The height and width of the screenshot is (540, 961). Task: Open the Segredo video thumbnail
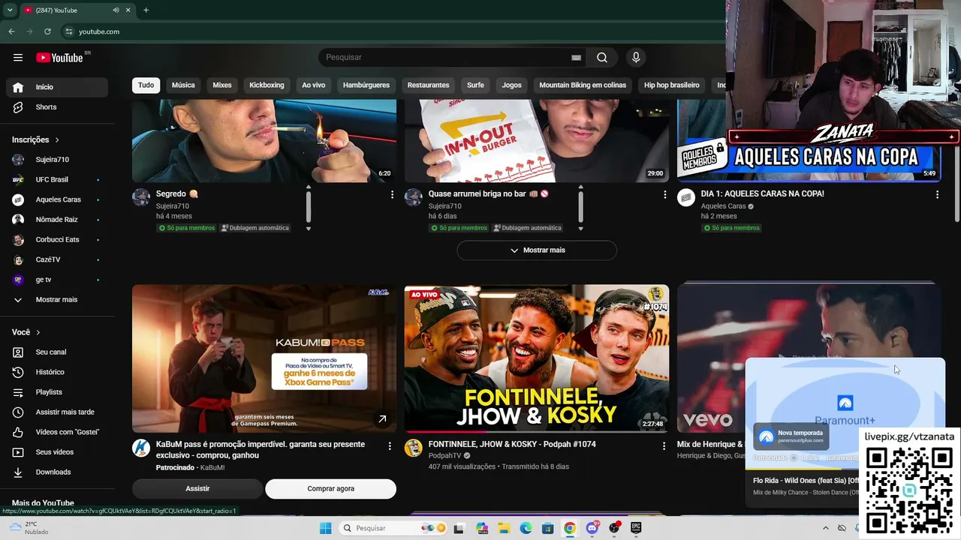pos(264,141)
